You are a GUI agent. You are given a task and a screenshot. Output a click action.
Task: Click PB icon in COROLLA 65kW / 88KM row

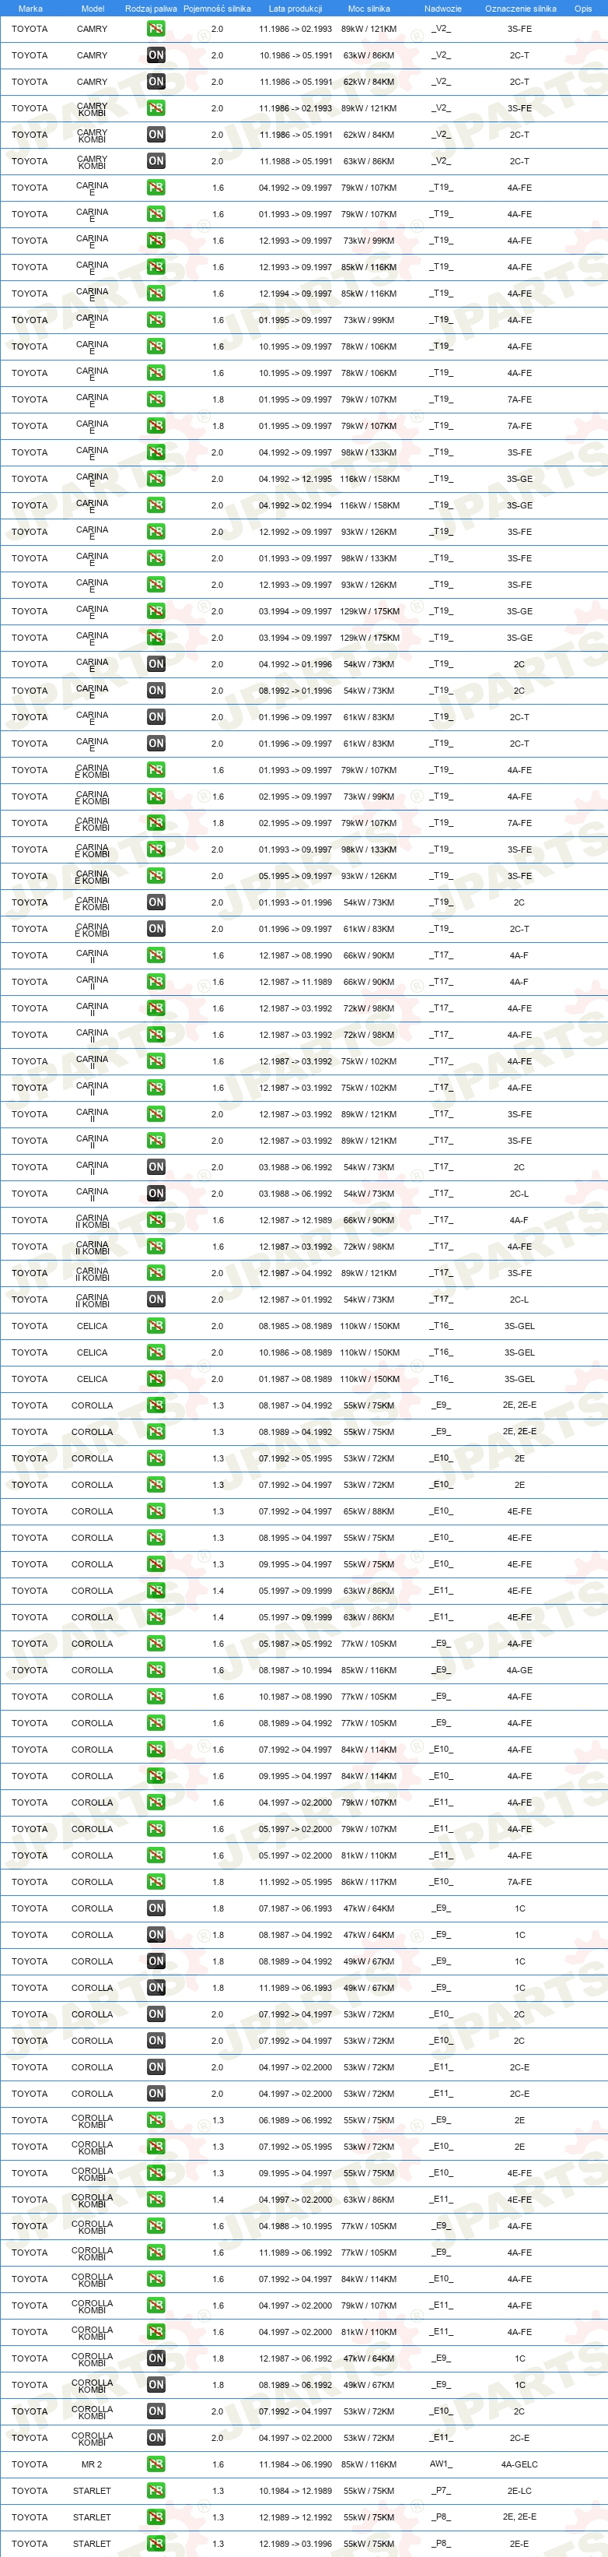pos(155,1512)
